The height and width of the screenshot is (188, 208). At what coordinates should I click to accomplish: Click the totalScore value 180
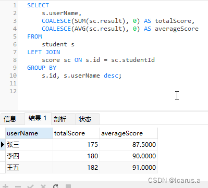click(x=76, y=156)
